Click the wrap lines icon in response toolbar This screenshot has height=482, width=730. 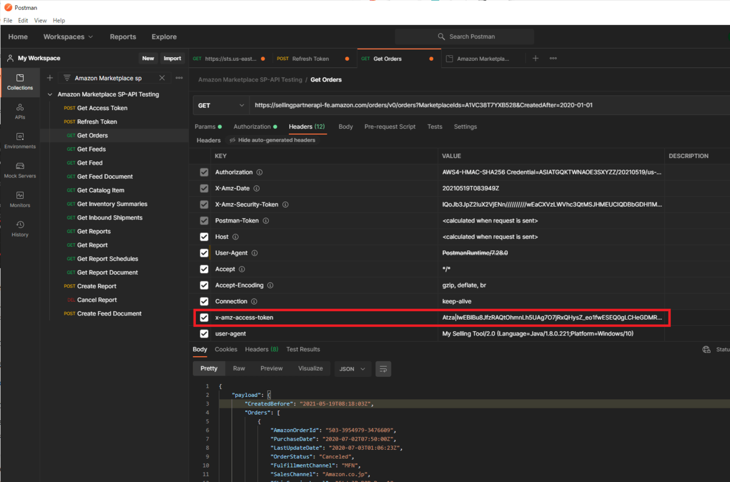(383, 368)
